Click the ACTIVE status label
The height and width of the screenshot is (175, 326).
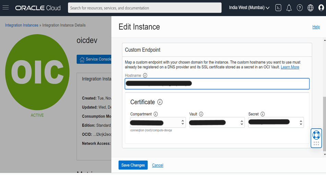click(37, 115)
